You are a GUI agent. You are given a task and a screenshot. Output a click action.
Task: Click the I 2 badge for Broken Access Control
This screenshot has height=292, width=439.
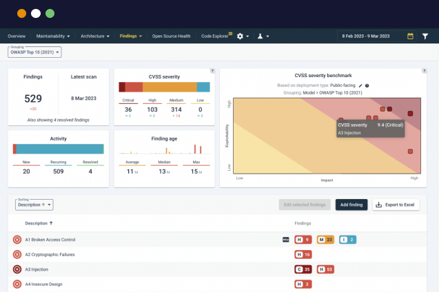(x=348, y=240)
